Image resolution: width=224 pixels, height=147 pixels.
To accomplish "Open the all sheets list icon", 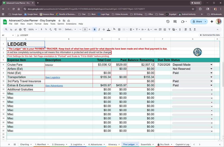I will click(x=15, y=144).
